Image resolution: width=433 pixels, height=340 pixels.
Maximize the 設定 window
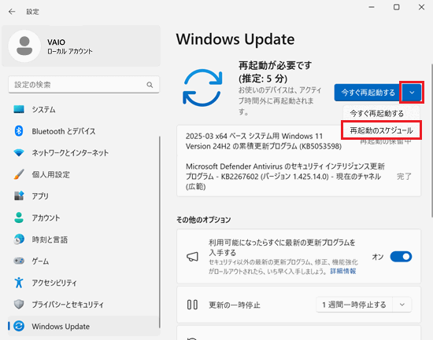397,7
